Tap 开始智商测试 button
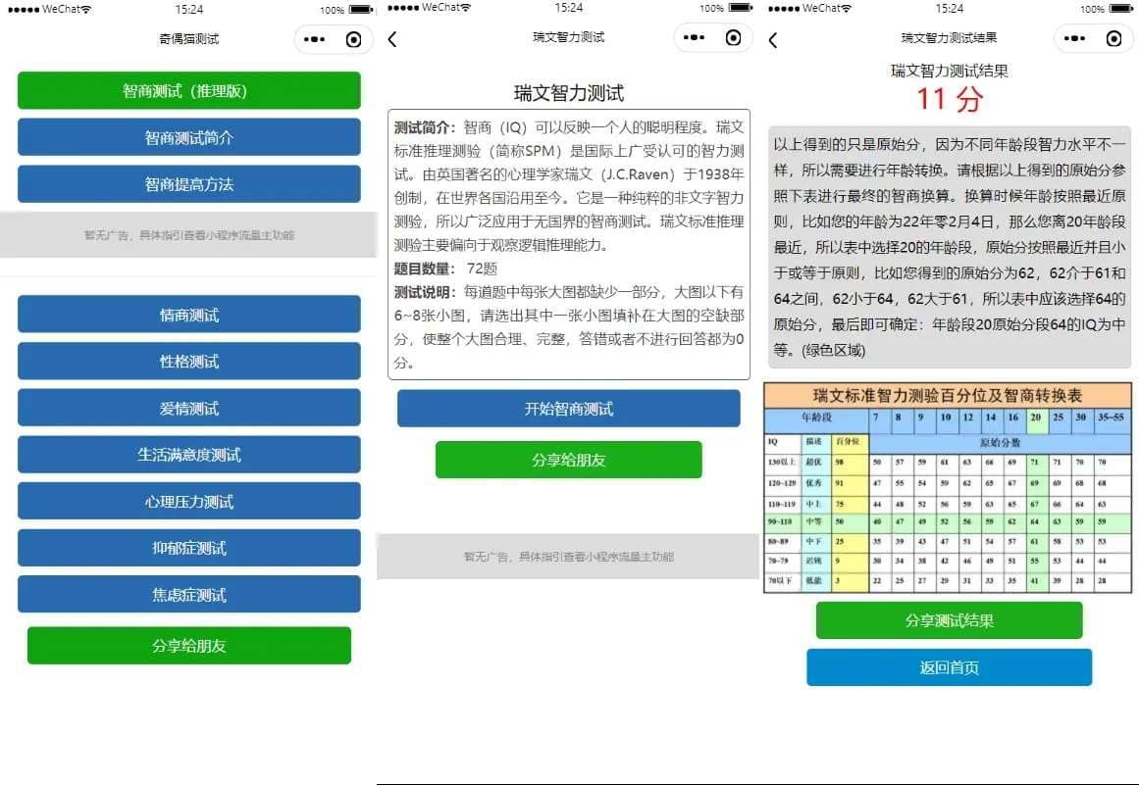This screenshot has width=1139, height=785. [569, 409]
